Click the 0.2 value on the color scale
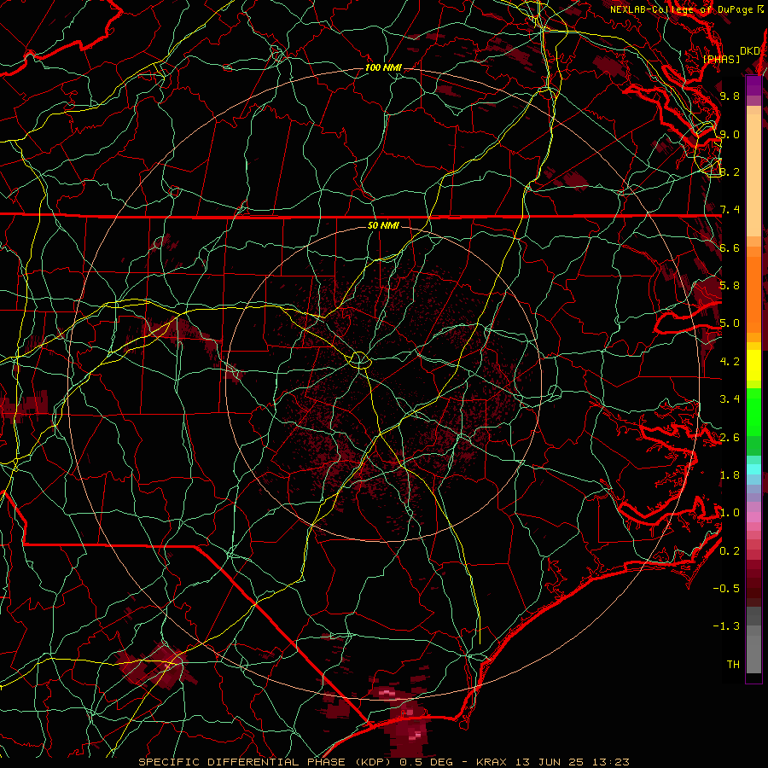 tap(730, 551)
